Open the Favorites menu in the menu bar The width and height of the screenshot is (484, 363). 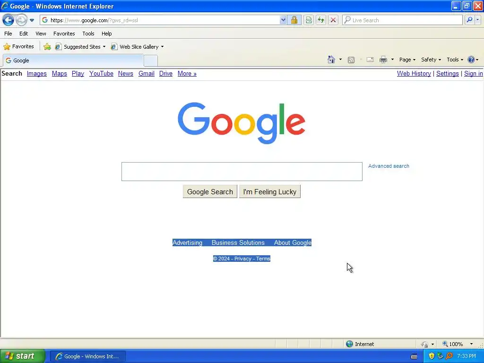[64, 34]
